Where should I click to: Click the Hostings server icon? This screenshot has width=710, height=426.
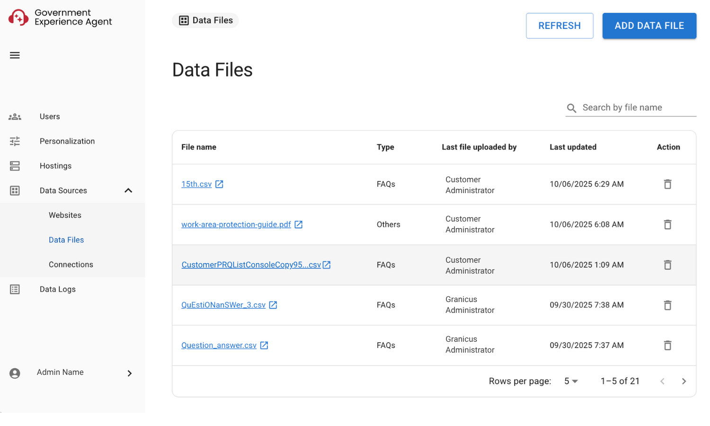pyautogui.click(x=15, y=166)
